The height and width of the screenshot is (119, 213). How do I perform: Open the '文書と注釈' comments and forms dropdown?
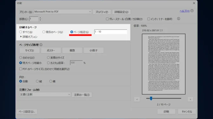tap(45, 94)
